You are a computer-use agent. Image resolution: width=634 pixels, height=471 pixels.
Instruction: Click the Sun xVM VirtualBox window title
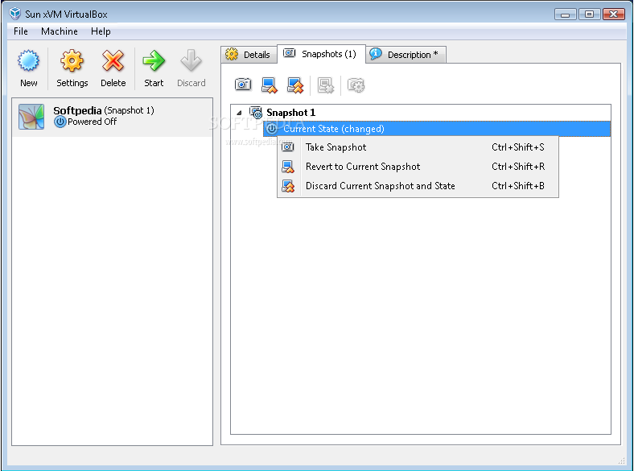[66, 14]
